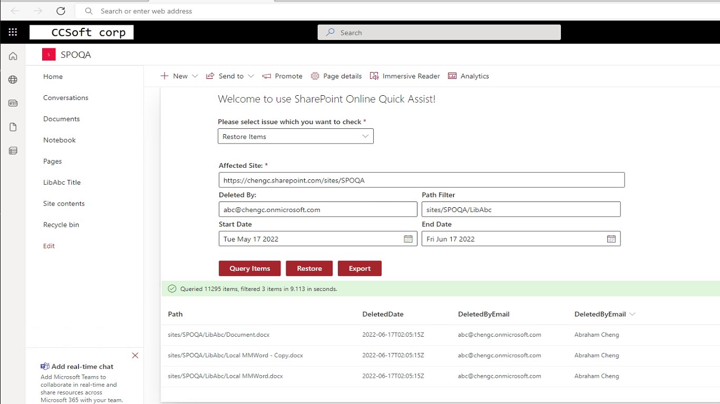Click the magnifier icon in the SharePoint search box
The image size is (720, 404).
click(330, 33)
